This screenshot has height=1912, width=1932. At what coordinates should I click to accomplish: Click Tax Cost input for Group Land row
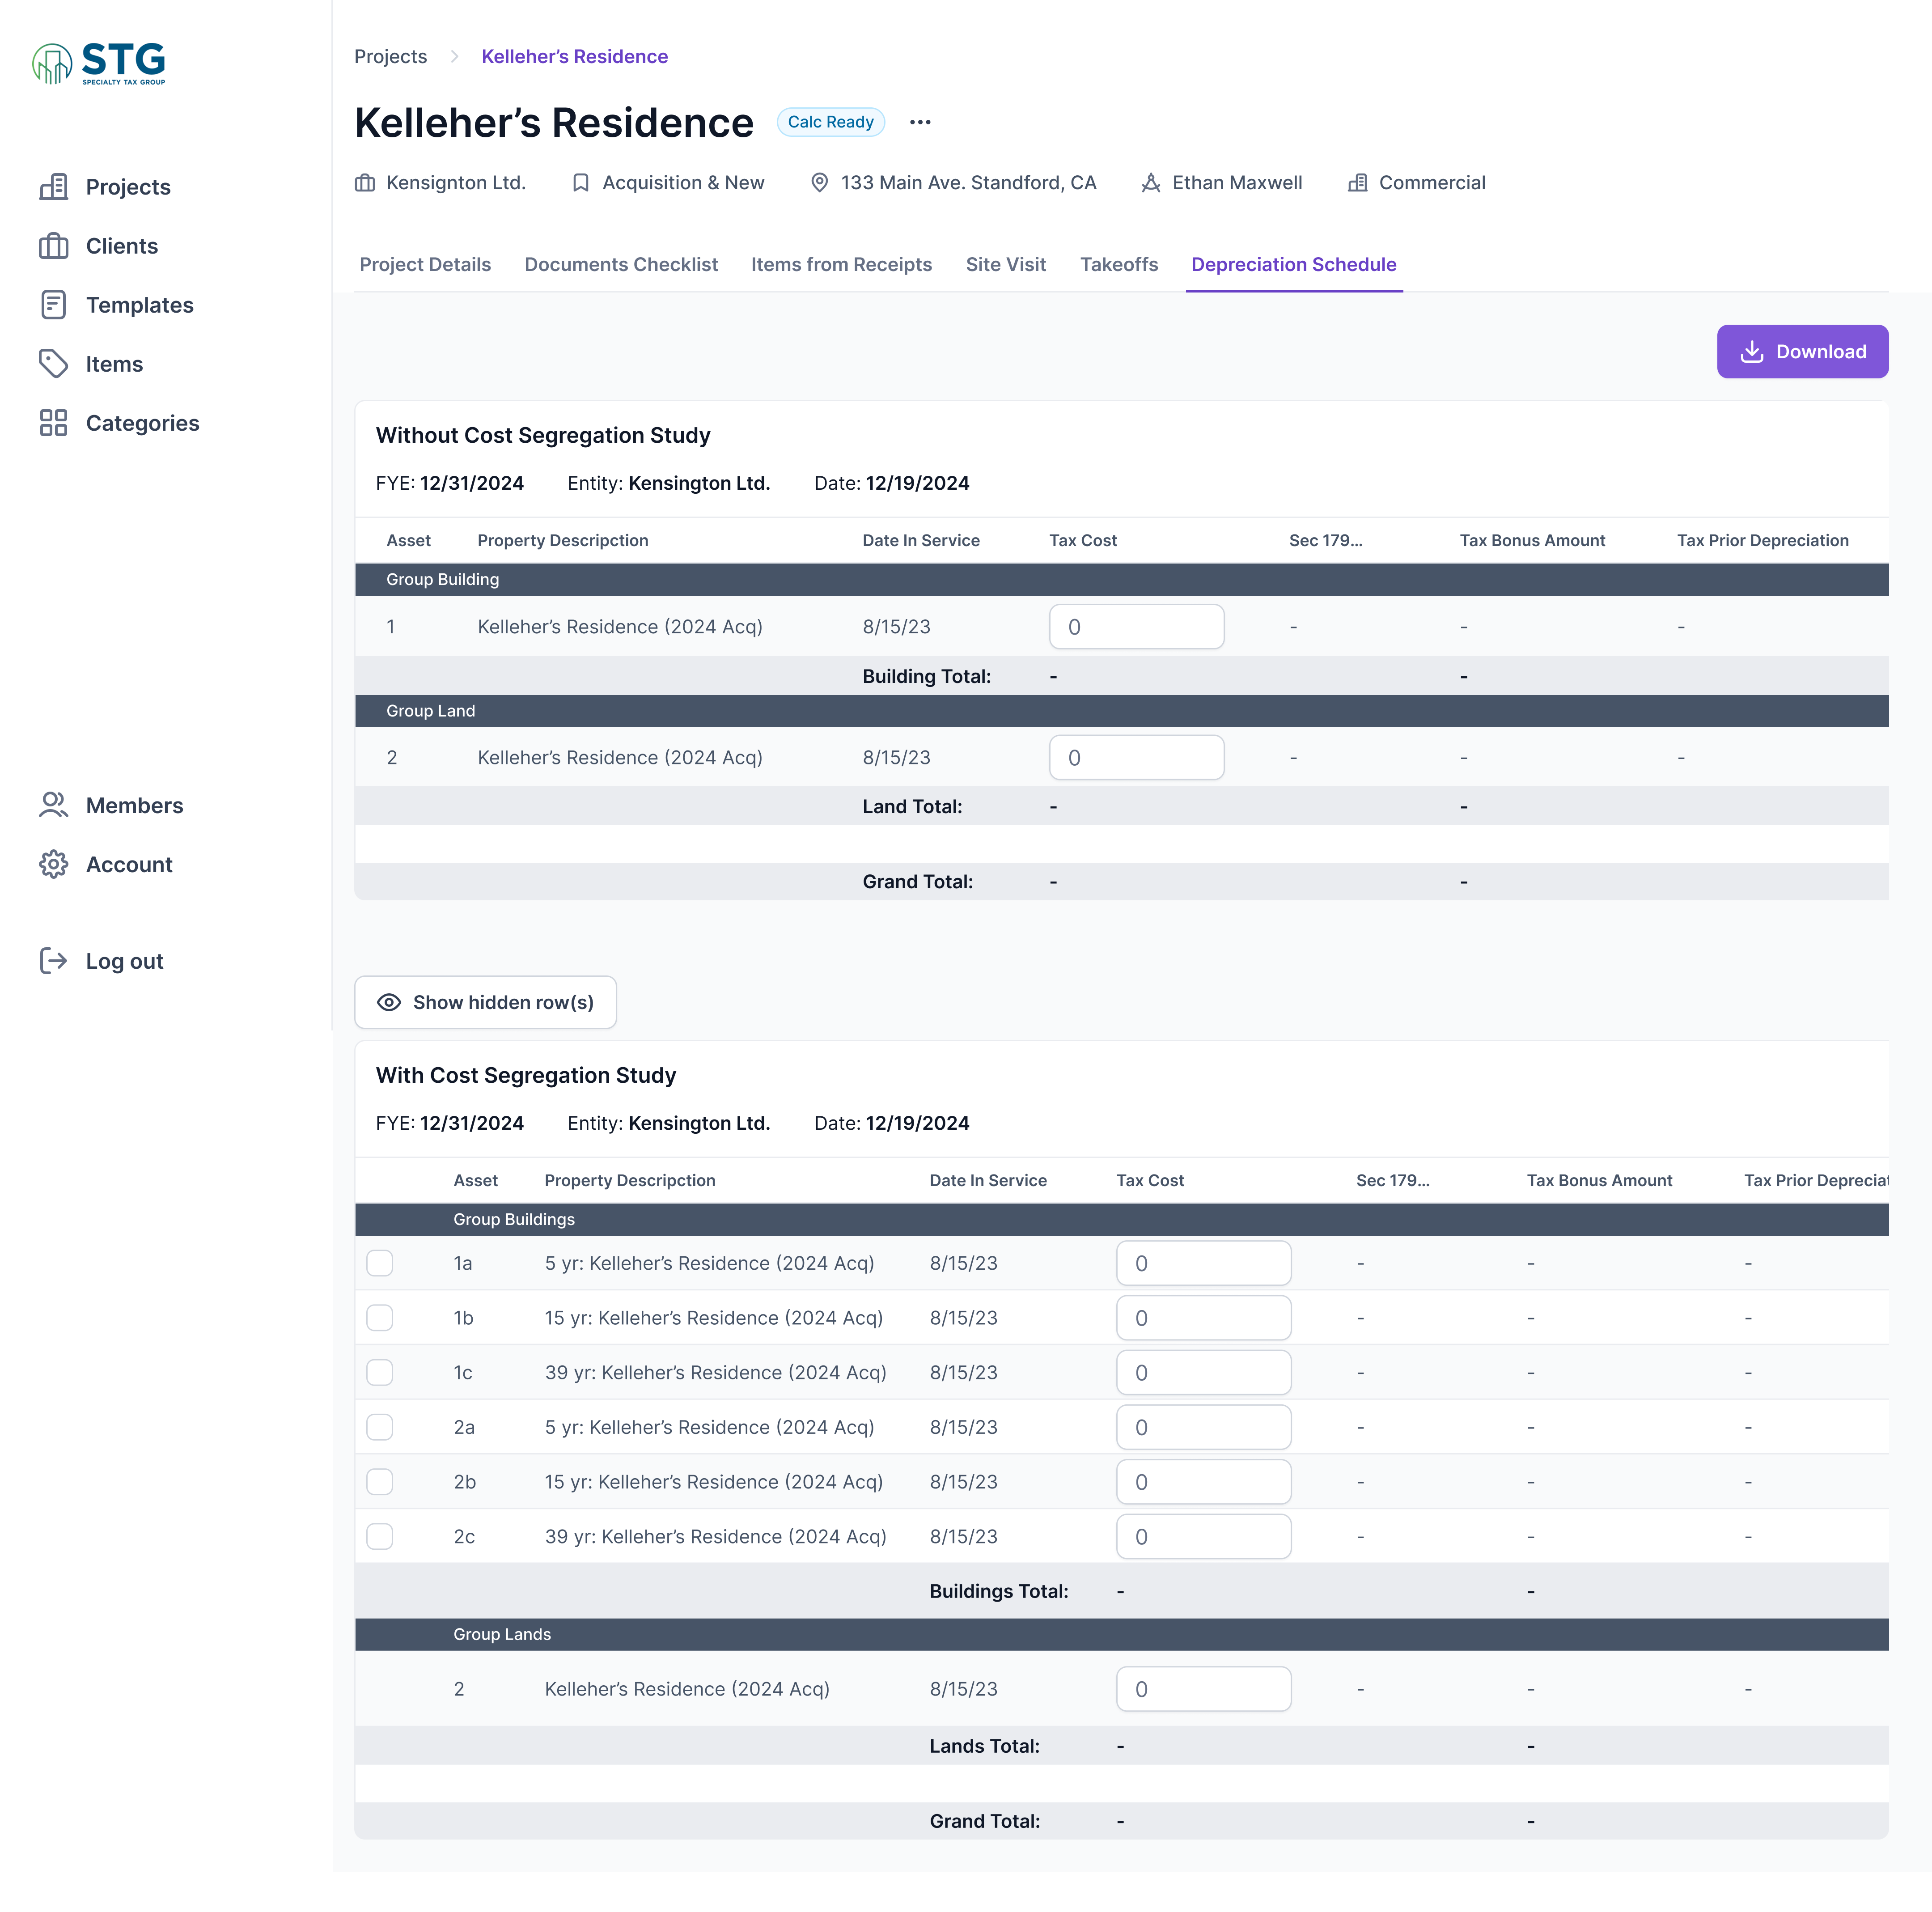[x=1136, y=758]
